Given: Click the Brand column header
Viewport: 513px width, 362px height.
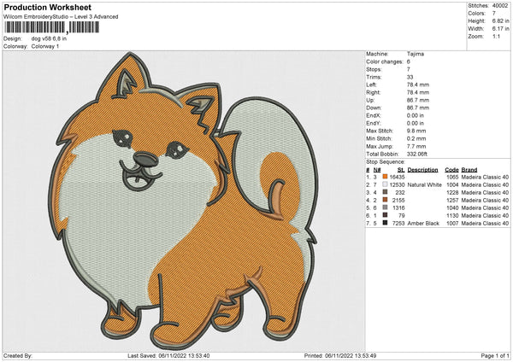Looking at the screenshot, I should 470,168.
